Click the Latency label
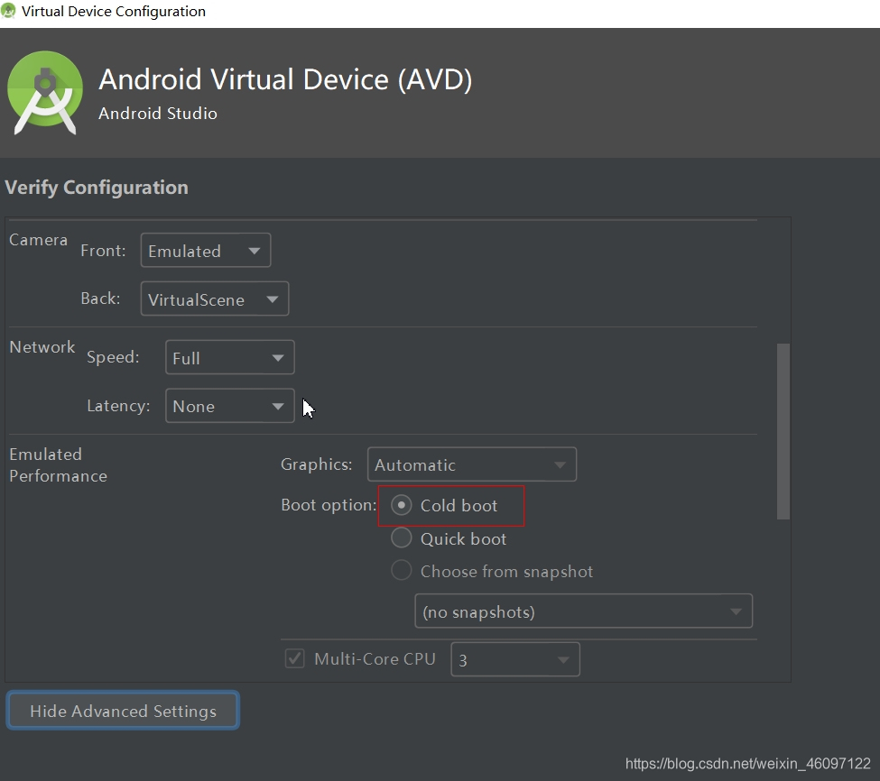This screenshot has height=781, width=880. (118, 405)
